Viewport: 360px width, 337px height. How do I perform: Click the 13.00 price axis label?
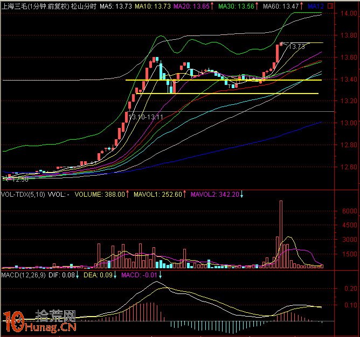pyautogui.click(x=349, y=123)
